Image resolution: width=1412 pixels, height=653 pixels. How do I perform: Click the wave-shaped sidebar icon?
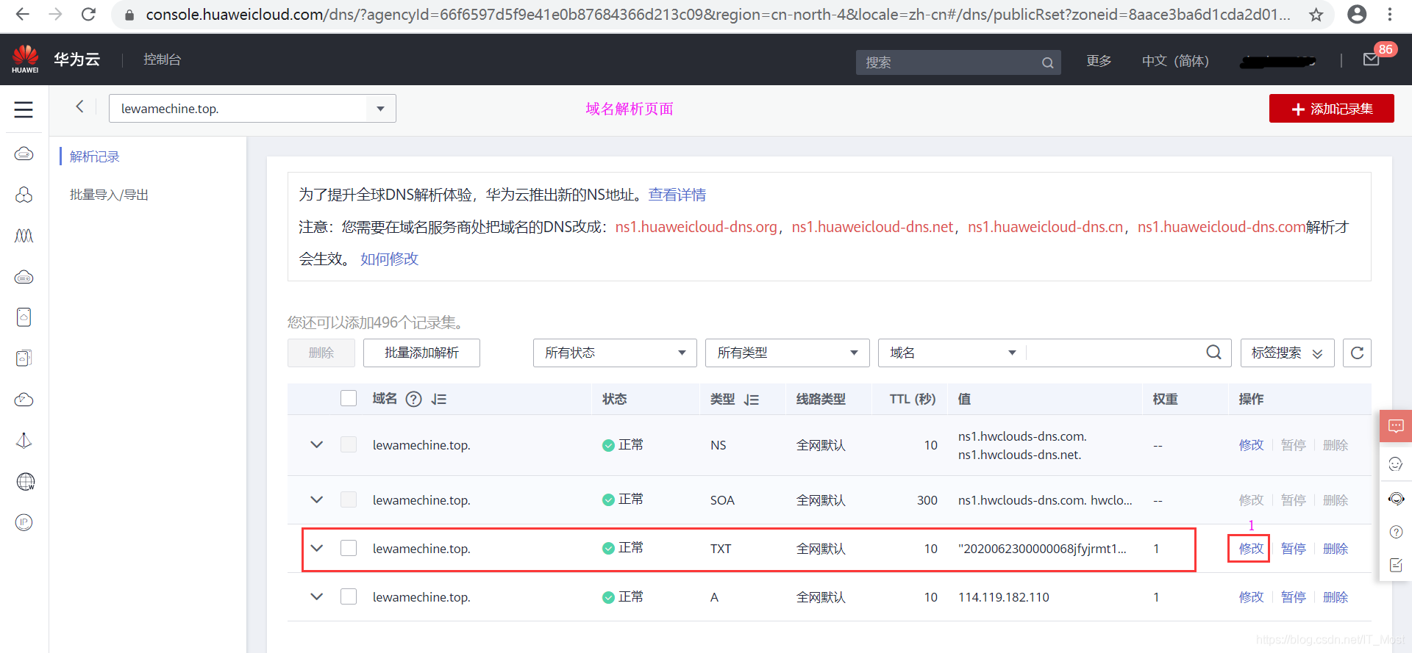click(x=24, y=236)
